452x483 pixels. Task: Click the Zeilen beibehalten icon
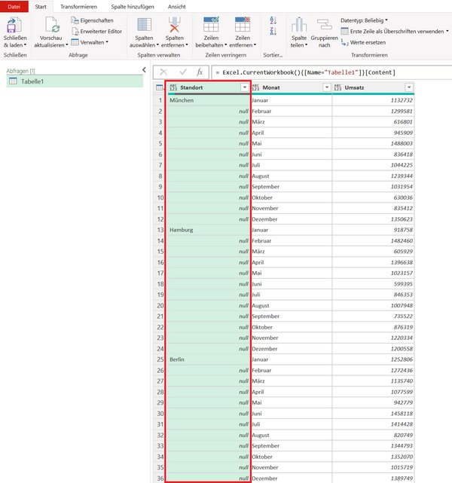tap(211, 24)
